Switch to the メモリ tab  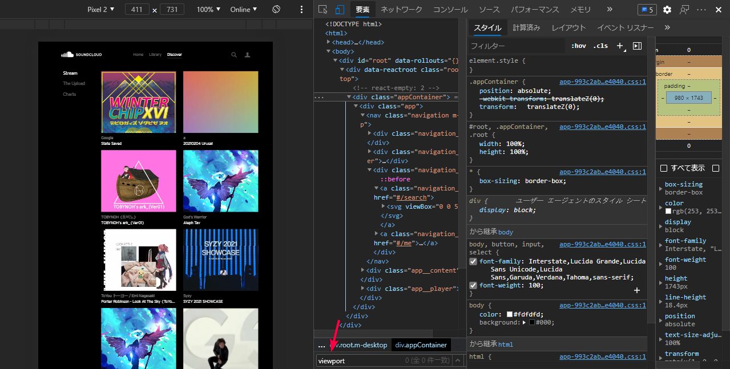pyautogui.click(x=580, y=9)
